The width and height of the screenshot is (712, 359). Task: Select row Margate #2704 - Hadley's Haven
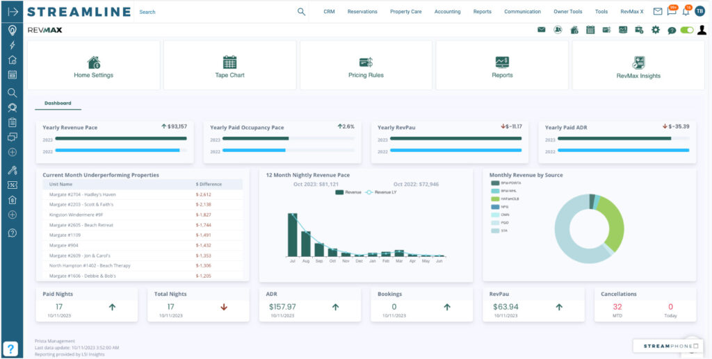[x=143, y=194]
